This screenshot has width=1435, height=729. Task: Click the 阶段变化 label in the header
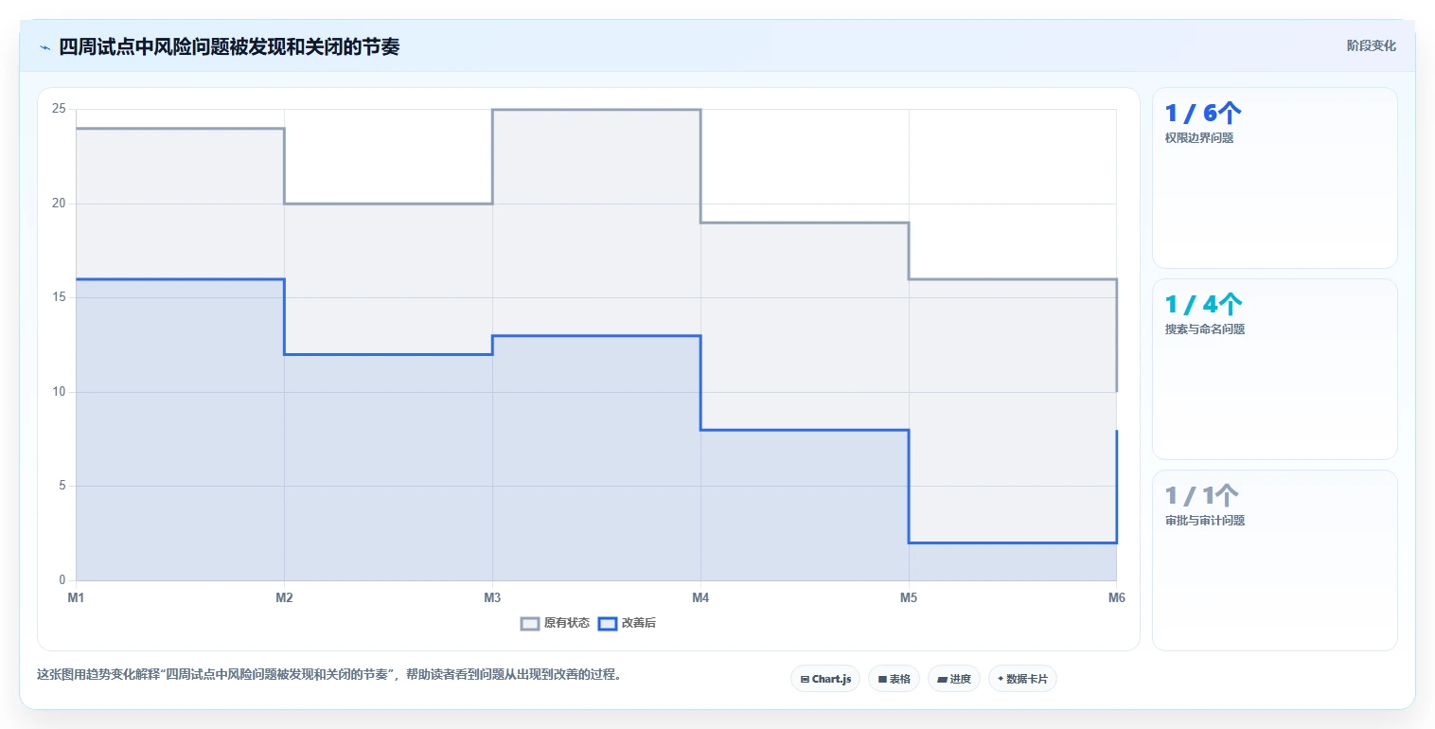pos(1372,45)
